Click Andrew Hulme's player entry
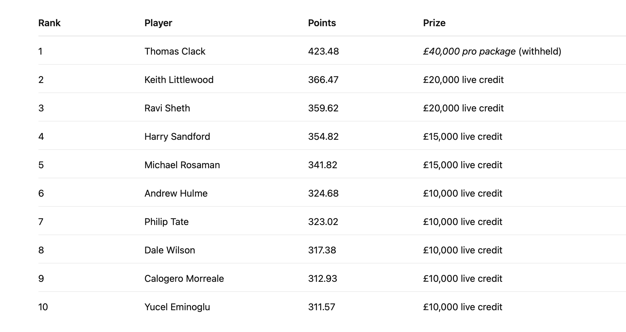 (x=176, y=193)
